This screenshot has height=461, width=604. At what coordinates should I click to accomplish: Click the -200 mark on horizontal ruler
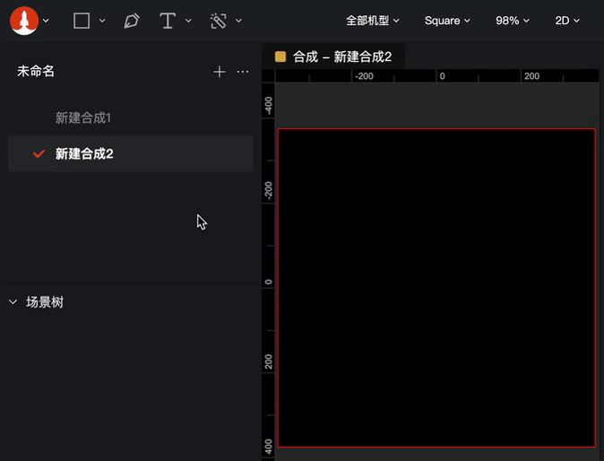pos(364,76)
